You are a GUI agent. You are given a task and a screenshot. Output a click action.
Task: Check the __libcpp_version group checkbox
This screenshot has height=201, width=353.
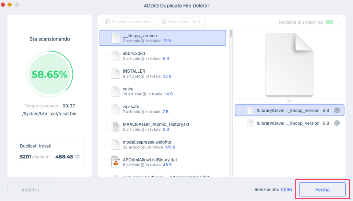[105, 38]
